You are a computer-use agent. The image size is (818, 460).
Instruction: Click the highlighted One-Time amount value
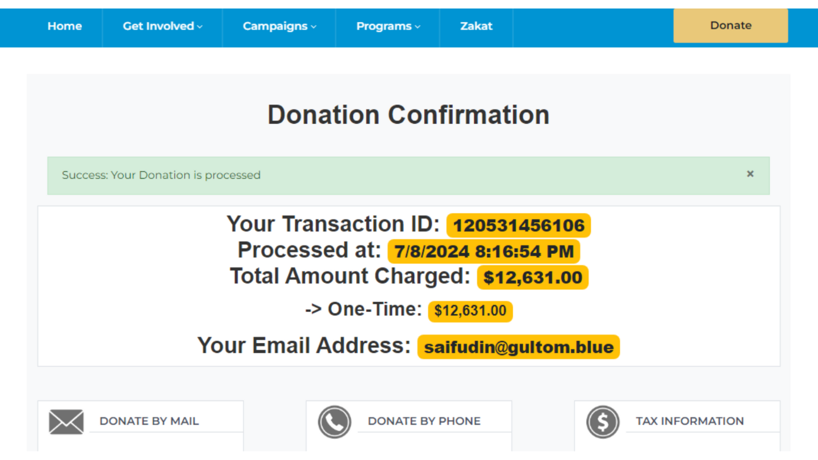(x=470, y=311)
